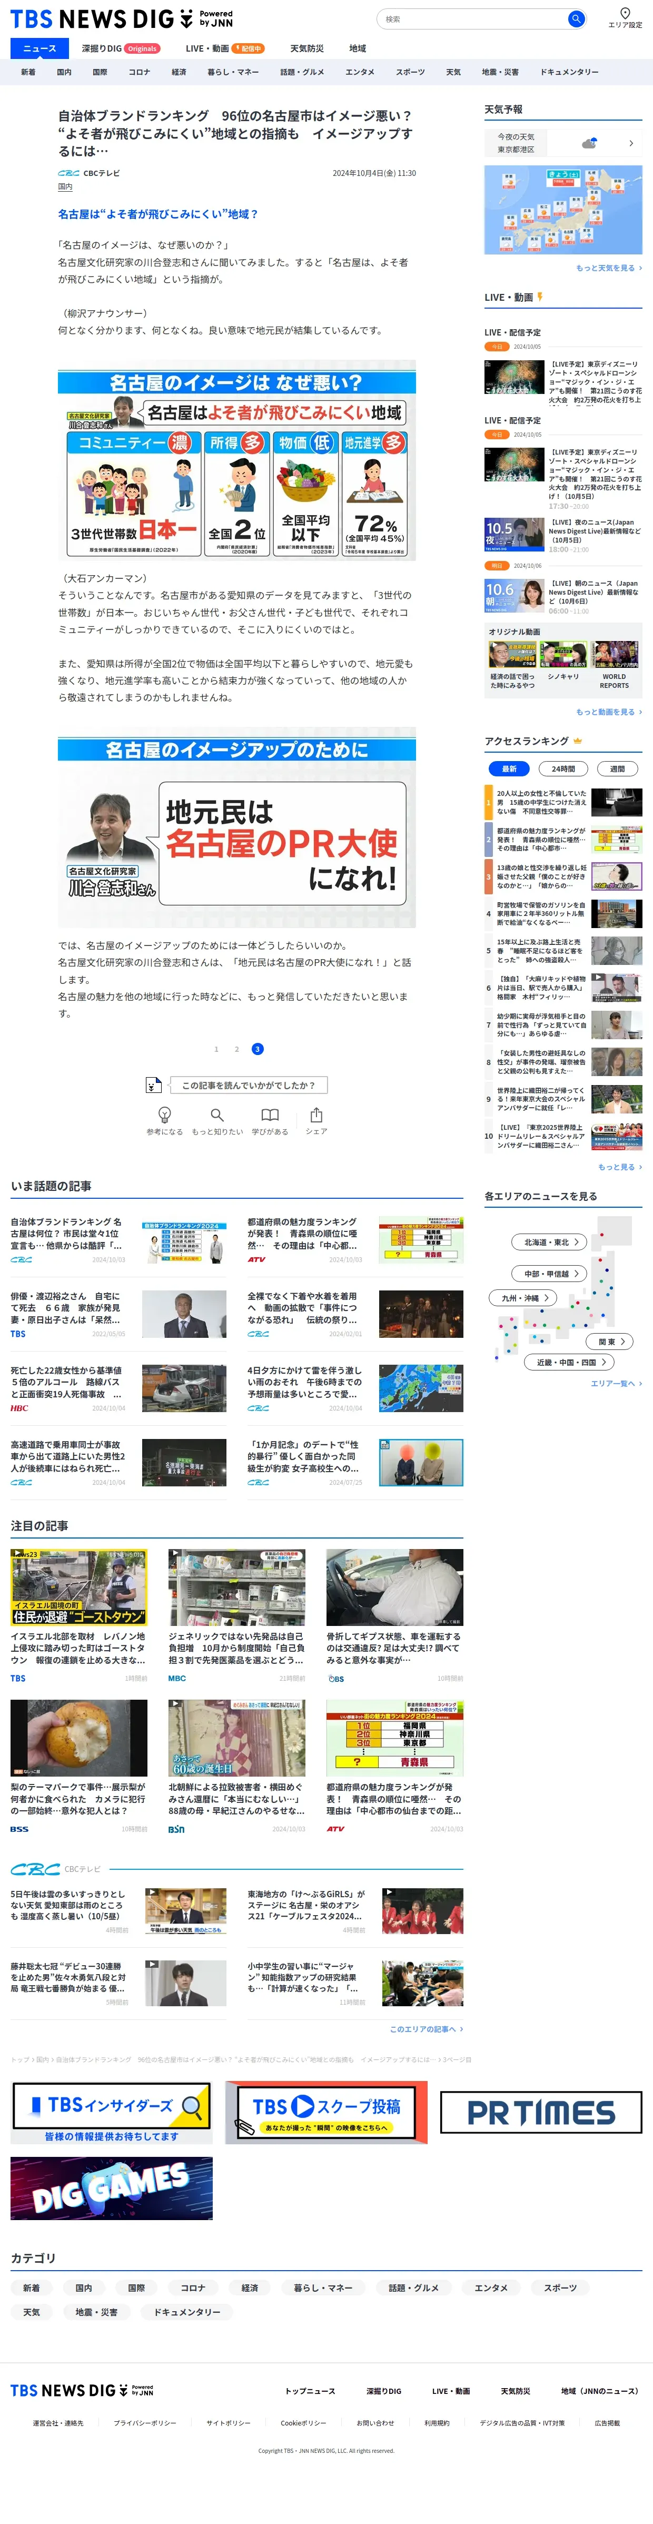Click the もっと知りたい magnifier reaction

pyautogui.click(x=217, y=1121)
